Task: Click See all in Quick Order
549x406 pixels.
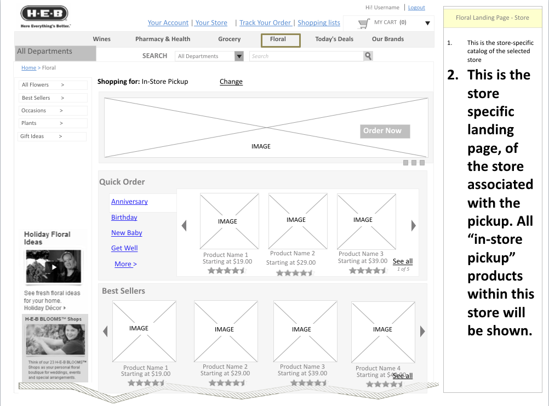Action: click(x=403, y=261)
